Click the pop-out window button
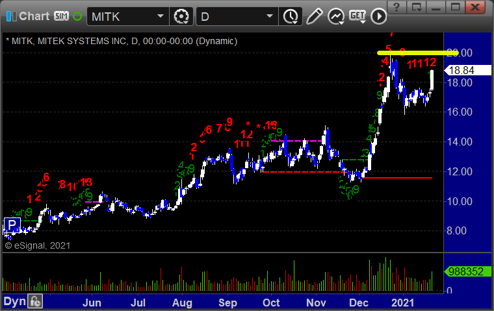This screenshot has width=494, height=311. [x=417, y=7]
